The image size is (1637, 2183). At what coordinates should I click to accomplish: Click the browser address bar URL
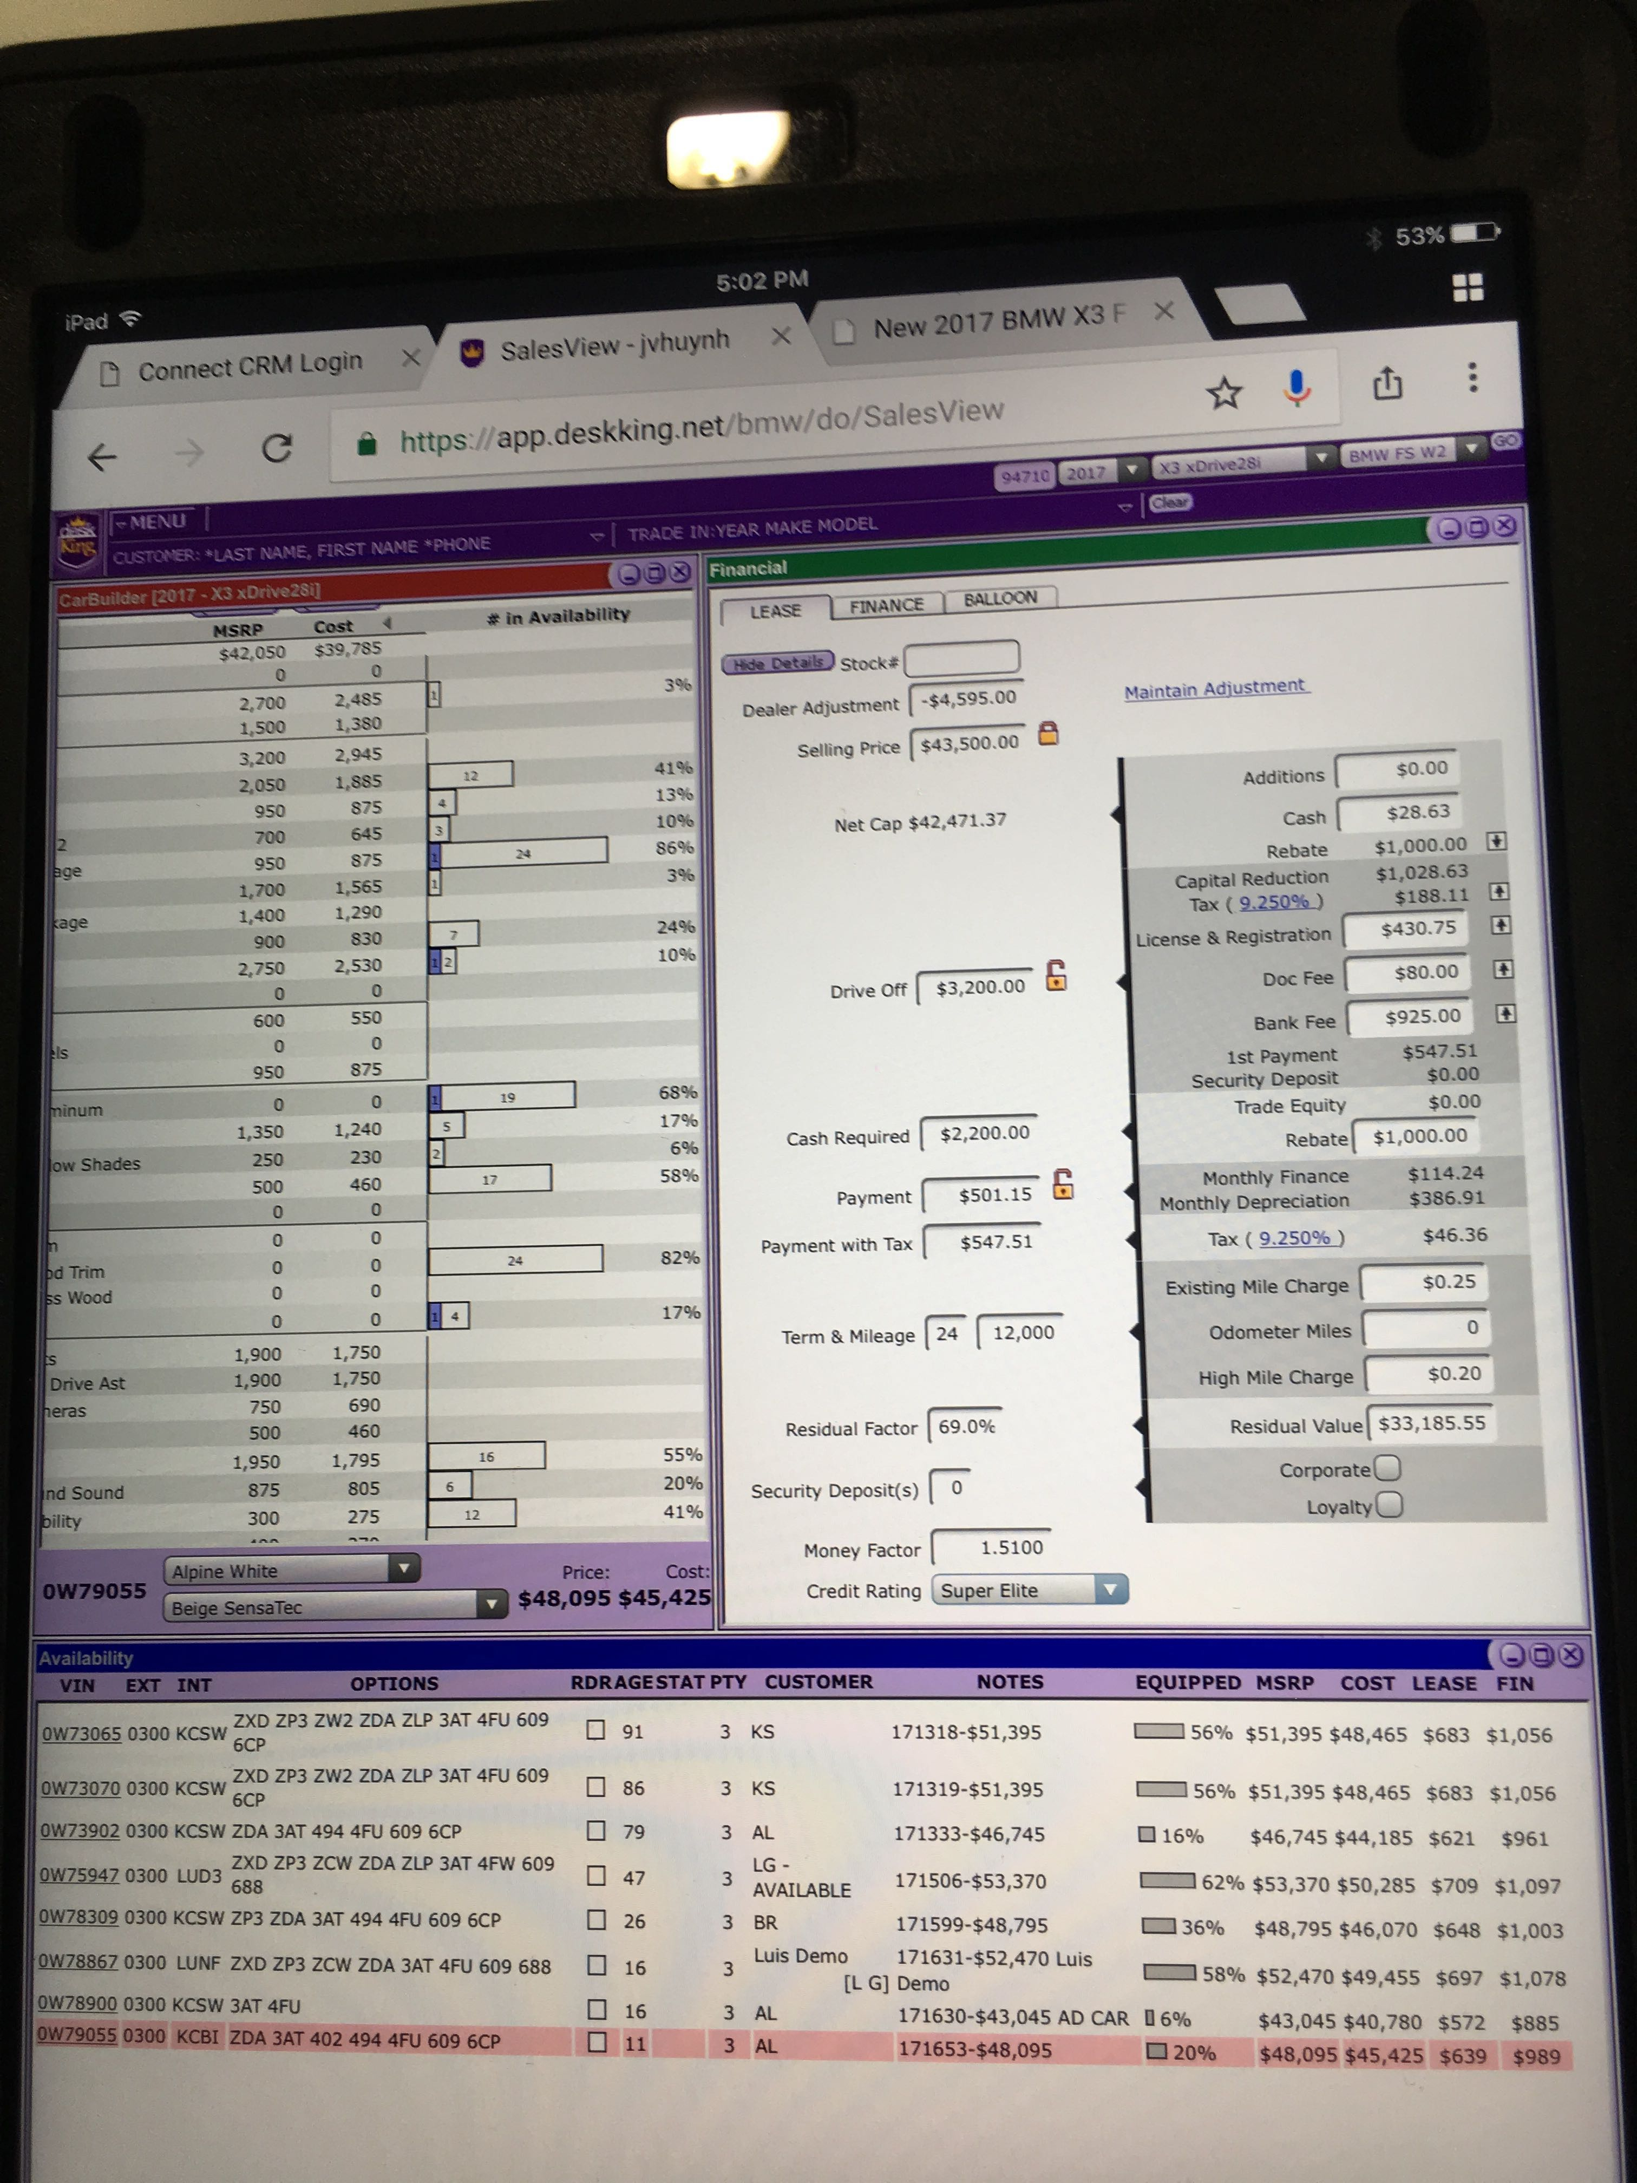(x=700, y=426)
